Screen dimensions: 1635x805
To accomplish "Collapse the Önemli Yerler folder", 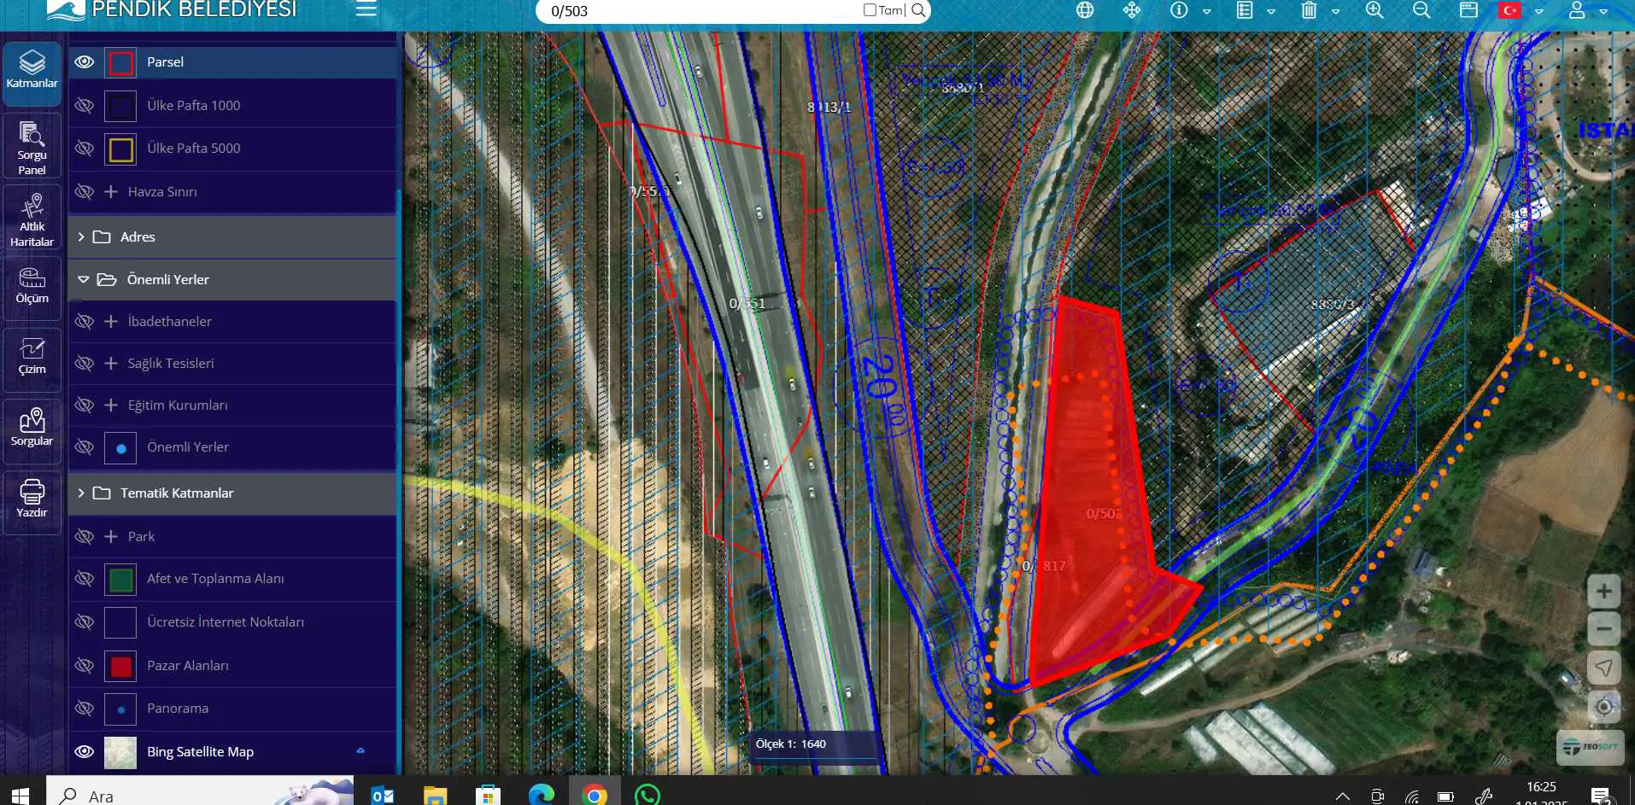I will (83, 279).
